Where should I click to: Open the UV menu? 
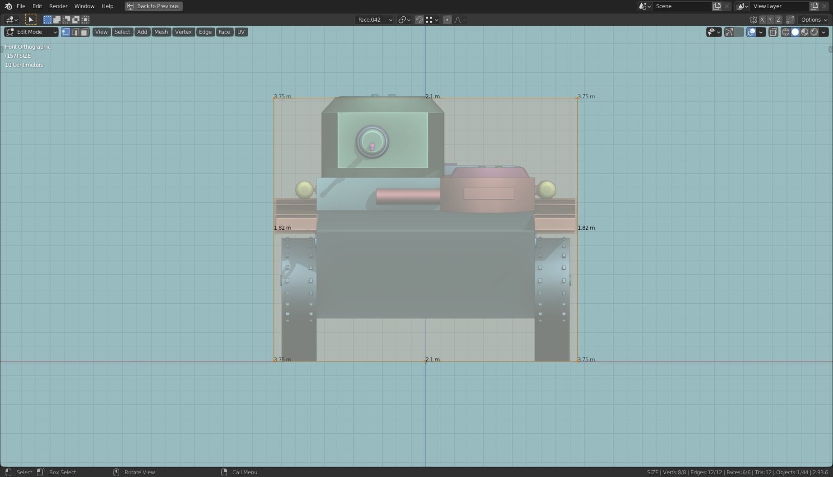coord(241,32)
